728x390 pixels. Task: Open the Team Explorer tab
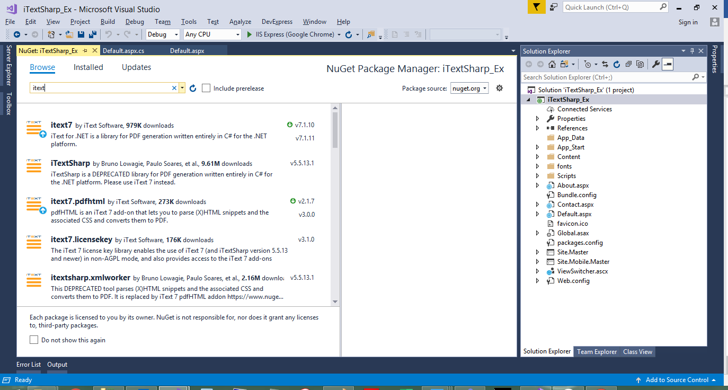click(x=597, y=351)
